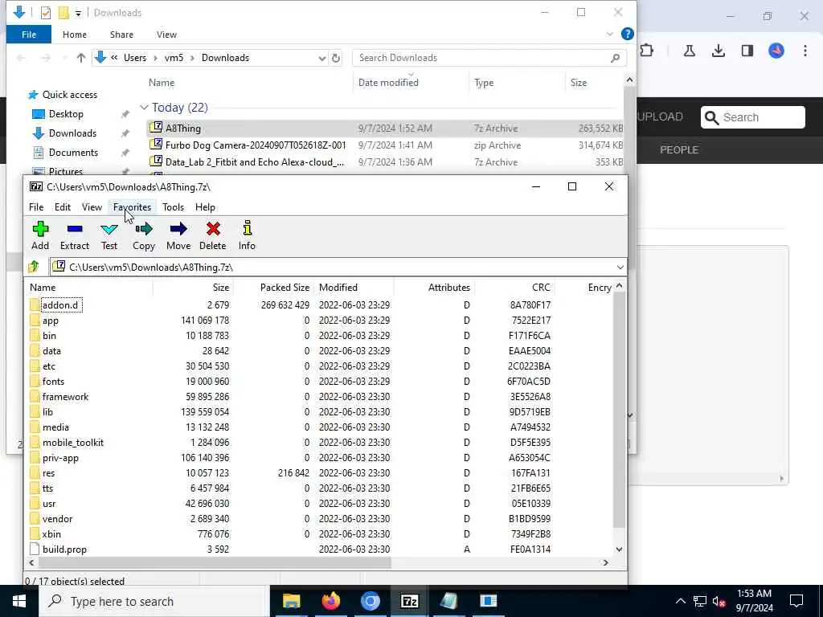Open Desktop in Quick access
The width and height of the screenshot is (823, 617).
[66, 114]
